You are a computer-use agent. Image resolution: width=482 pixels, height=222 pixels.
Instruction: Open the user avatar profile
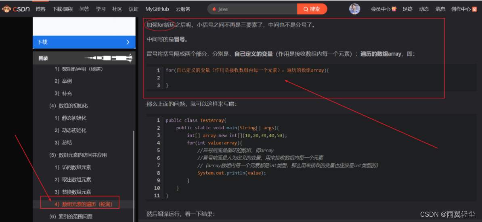(x=354, y=9)
